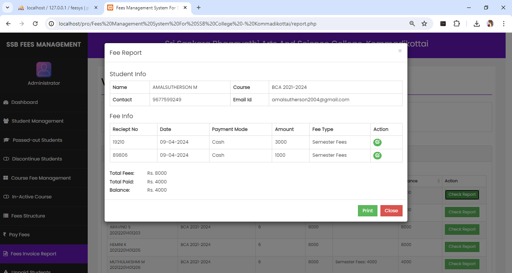Open the browser Extensions puzzle icon

(457, 24)
